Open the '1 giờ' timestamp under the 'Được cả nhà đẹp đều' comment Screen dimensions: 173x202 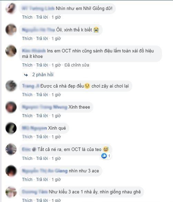click(x=56, y=95)
